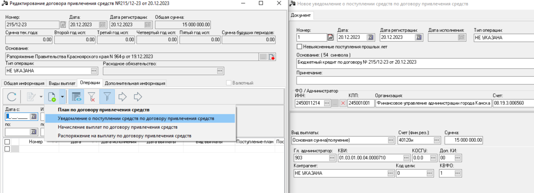This screenshot has height=193, width=534.
Task: Tick the checkbox of the first table row
Action: [x=7, y=149]
